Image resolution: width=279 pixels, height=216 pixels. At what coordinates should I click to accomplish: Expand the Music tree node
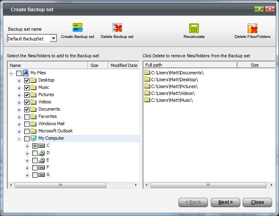19,88
